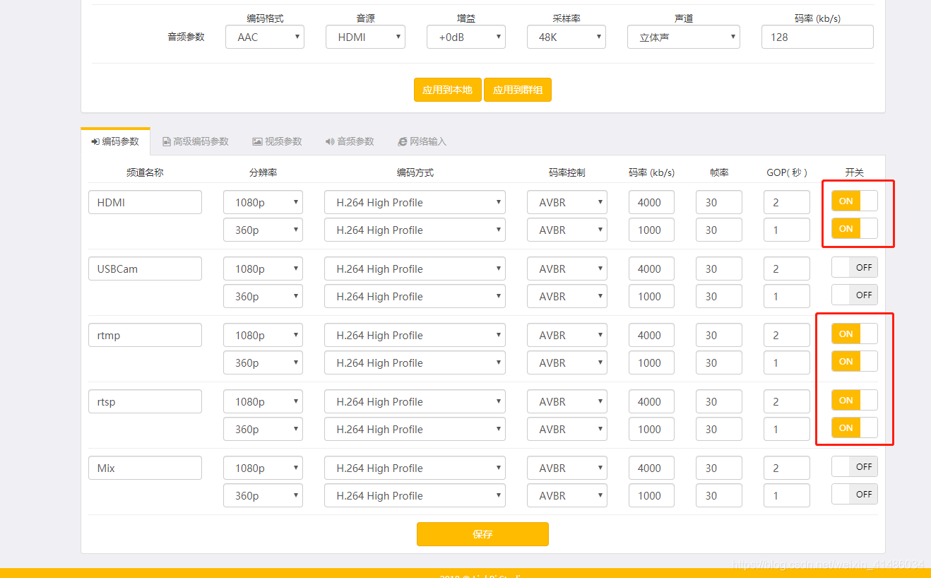Open the HDMI 1080p row codec dropdown

[x=415, y=202]
